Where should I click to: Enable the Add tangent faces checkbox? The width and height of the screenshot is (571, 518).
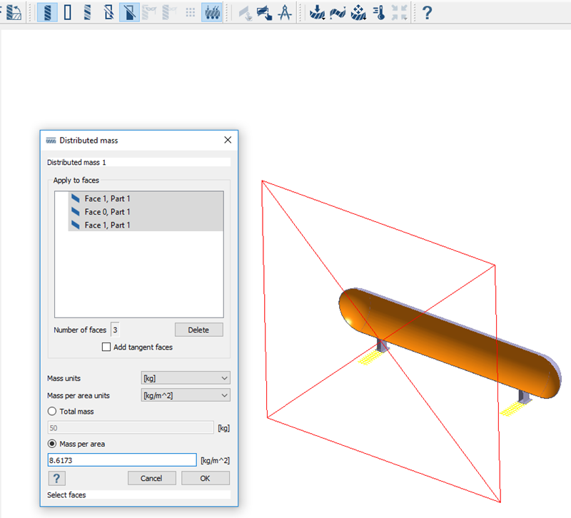tap(107, 347)
